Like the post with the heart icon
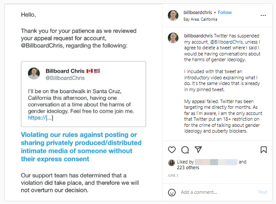 pos(172,150)
